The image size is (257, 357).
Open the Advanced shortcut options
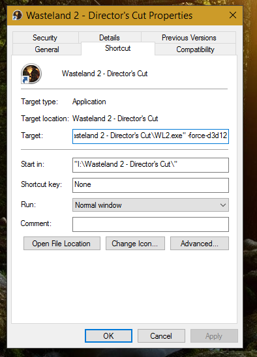(200, 244)
